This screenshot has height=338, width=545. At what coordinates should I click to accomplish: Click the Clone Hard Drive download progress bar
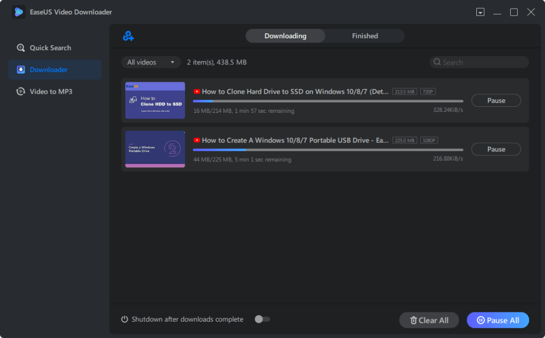[328, 101]
